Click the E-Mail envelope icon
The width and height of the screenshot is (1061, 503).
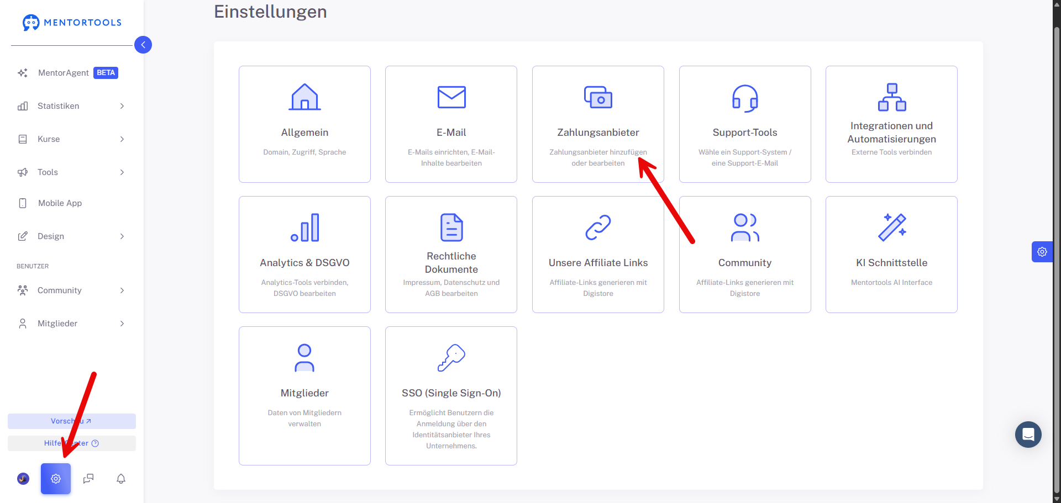point(451,97)
